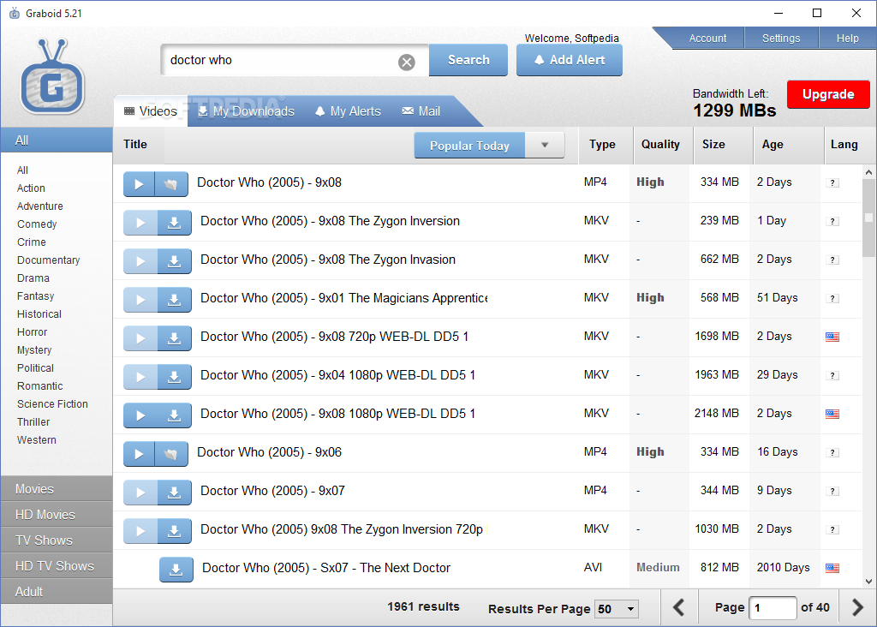Clear the search box text
Screen dimensions: 877x627
click(x=407, y=62)
